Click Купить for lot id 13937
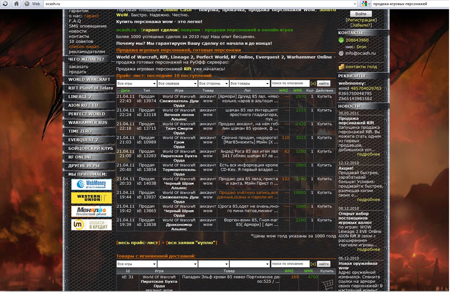Viewport: 450px width, 292px height. click(324, 193)
